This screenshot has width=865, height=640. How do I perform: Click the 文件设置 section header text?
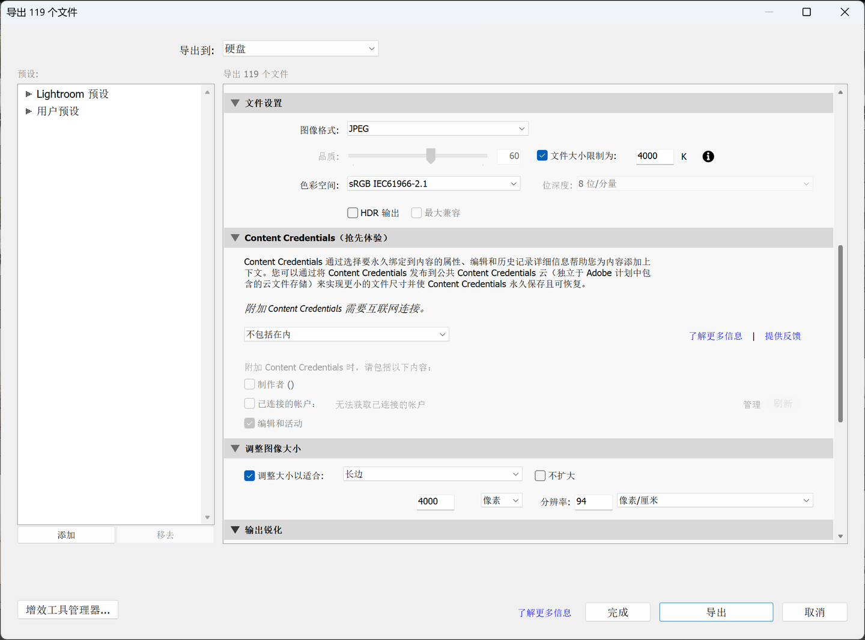[x=264, y=103]
